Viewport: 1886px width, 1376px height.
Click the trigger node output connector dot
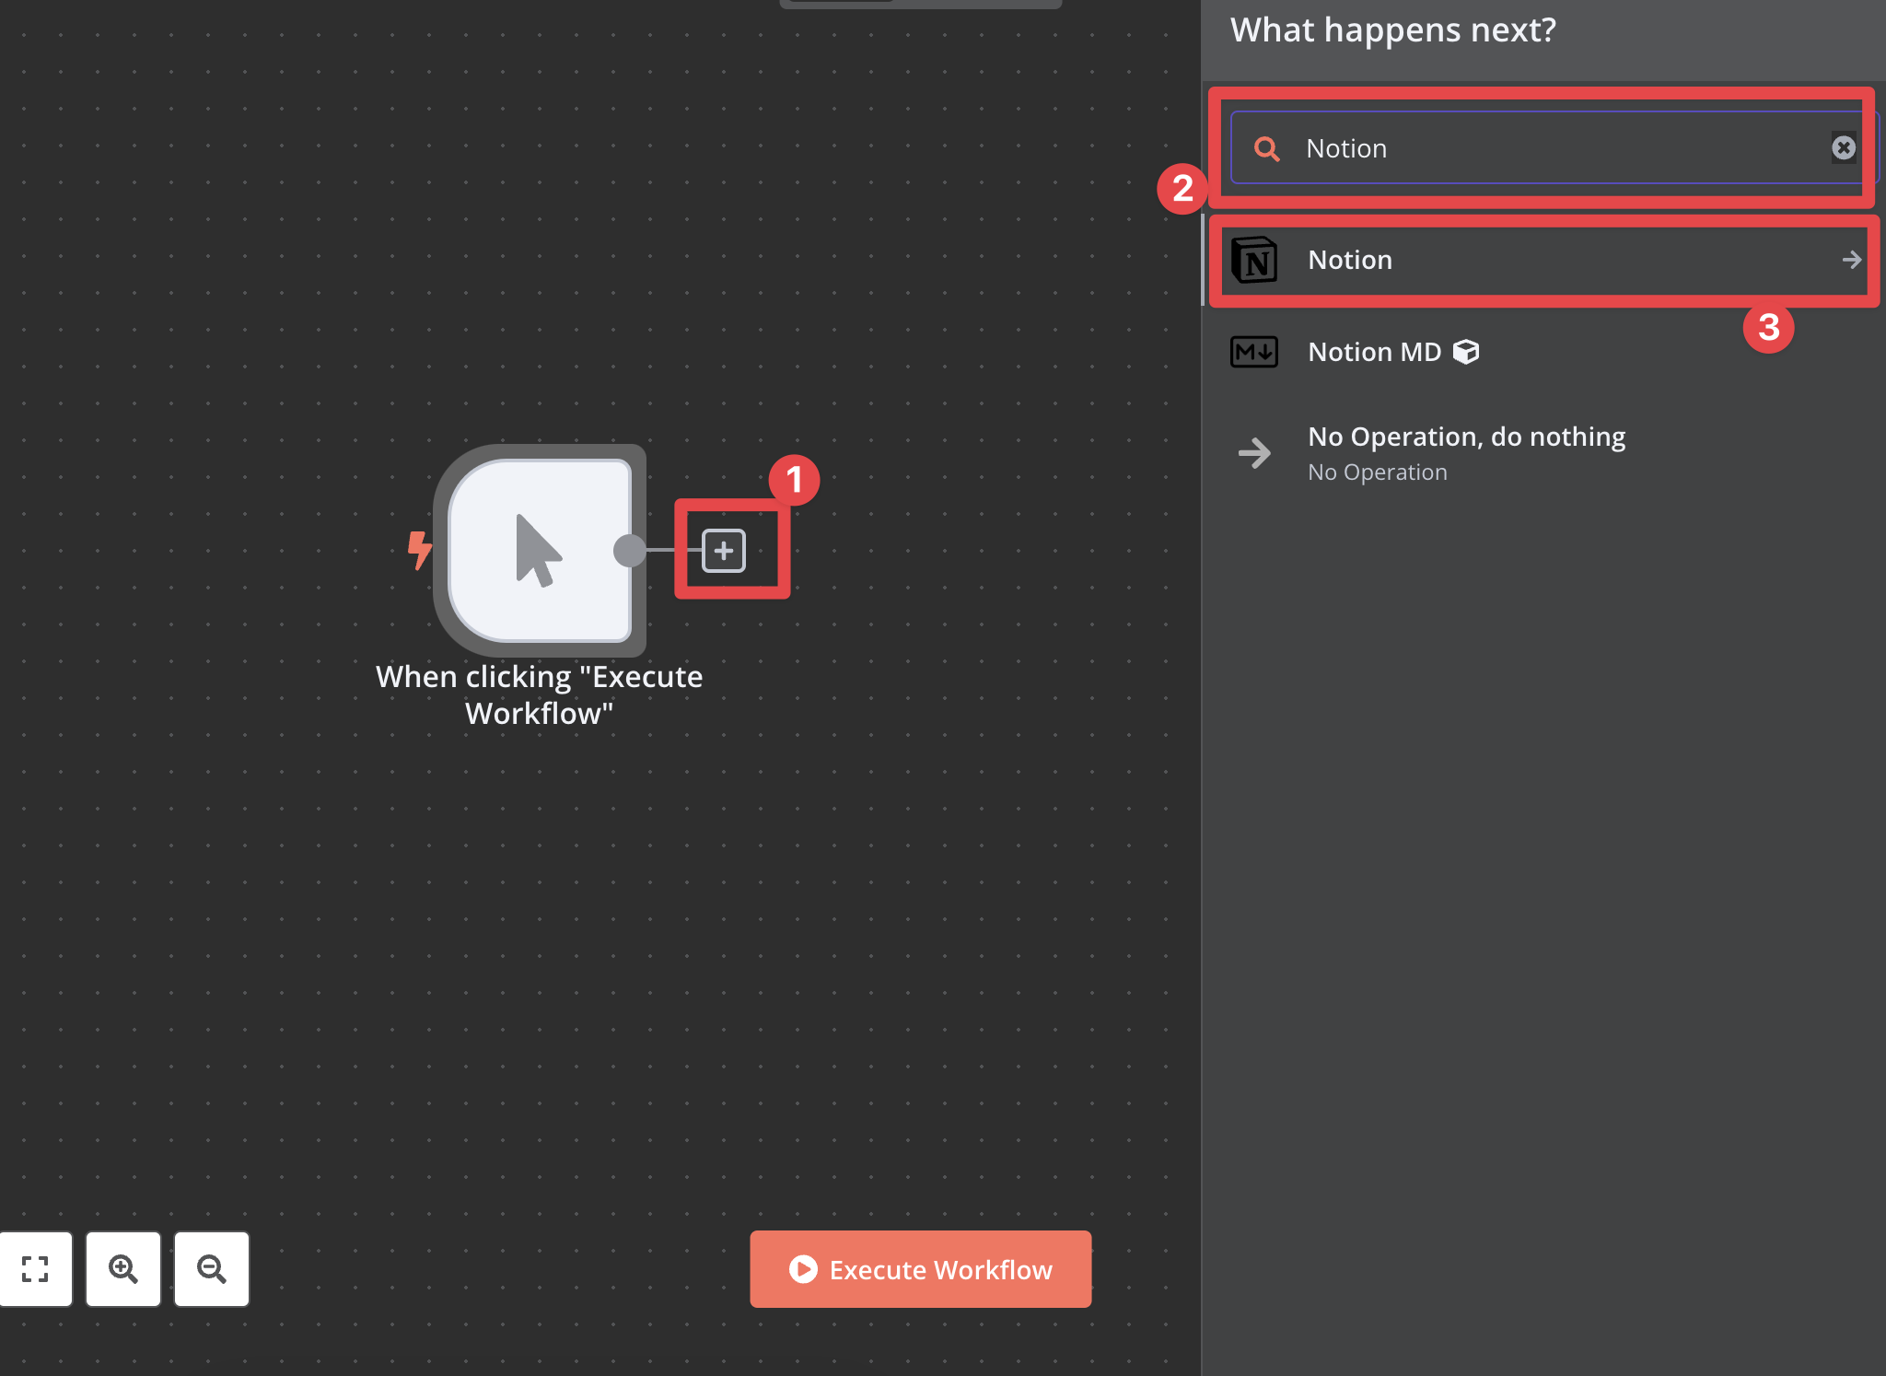point(630,551)
